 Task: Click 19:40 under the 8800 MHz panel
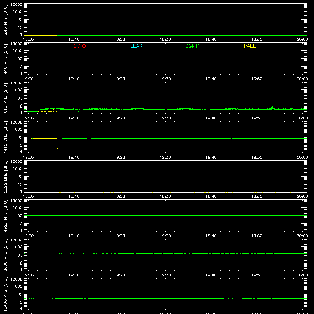point(211,275)
